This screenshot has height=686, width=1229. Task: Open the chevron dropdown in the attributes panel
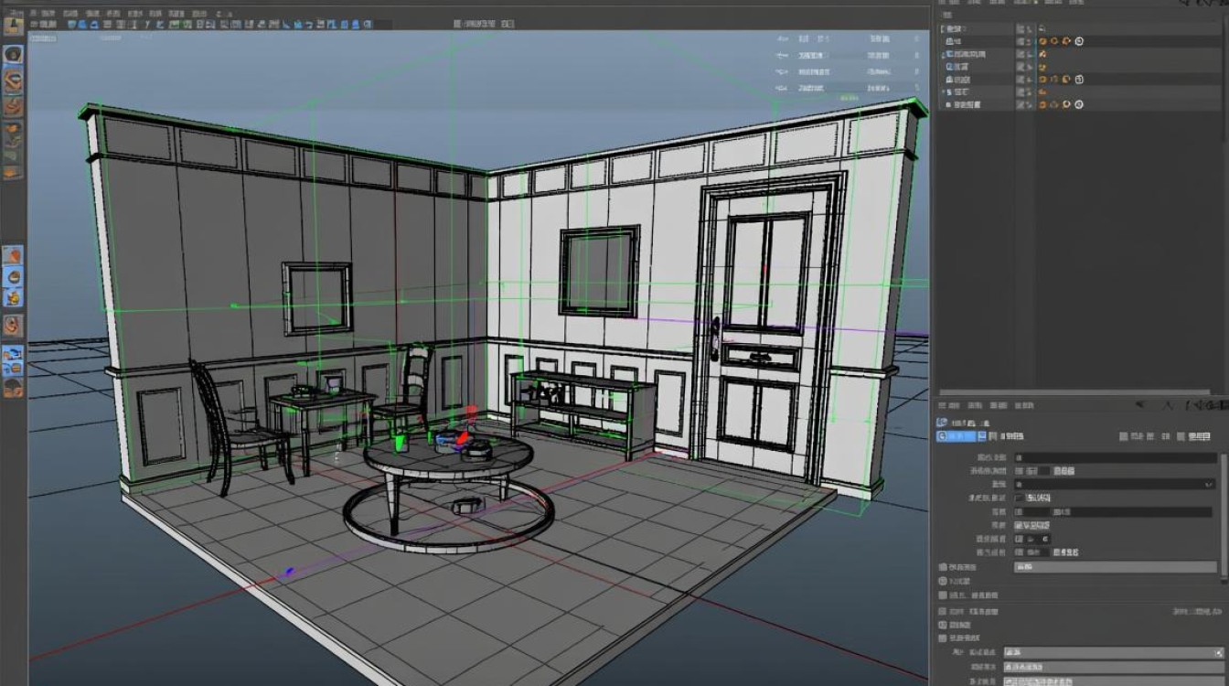click(x=1209, y=484)
